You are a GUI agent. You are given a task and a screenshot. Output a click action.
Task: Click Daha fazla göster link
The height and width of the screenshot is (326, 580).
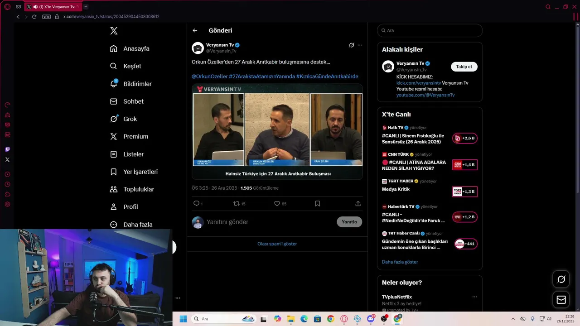point(400,262)
